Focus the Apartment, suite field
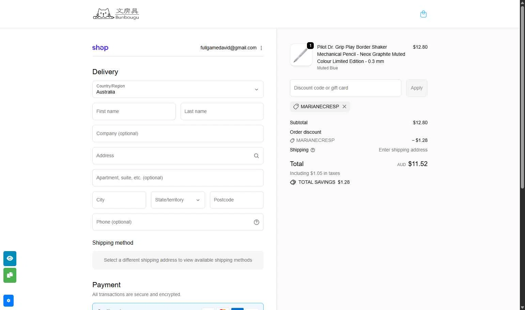The width and height of the screenshot is (525, 310). [178, 178]
